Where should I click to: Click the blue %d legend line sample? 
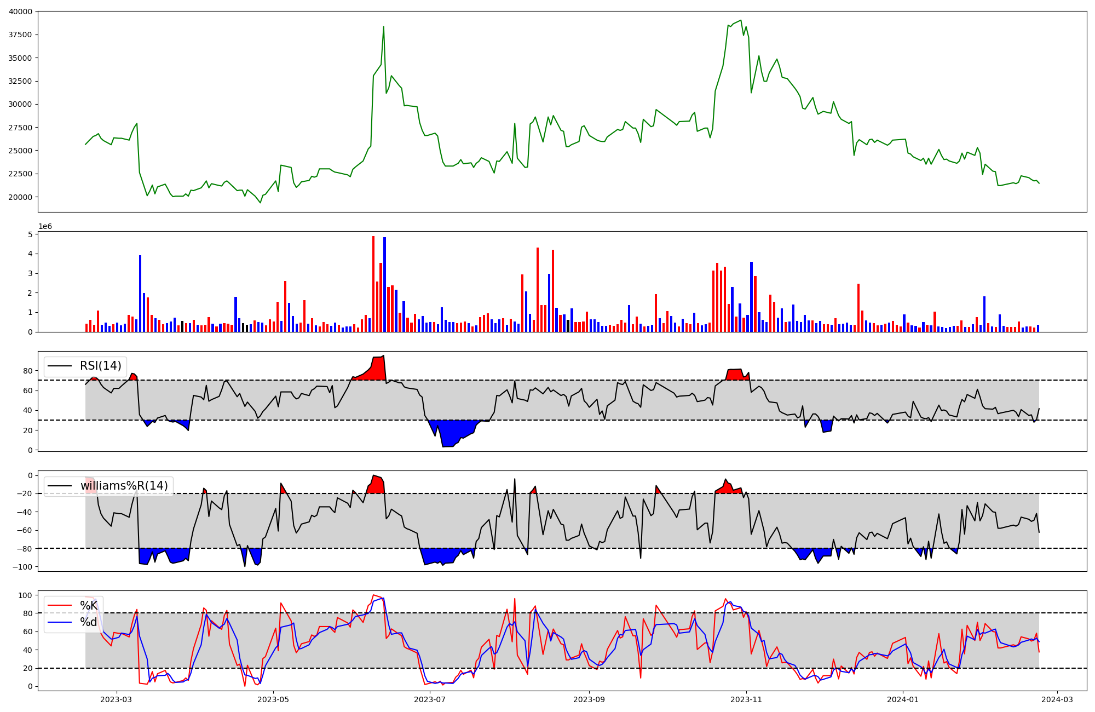pos(60,622)
